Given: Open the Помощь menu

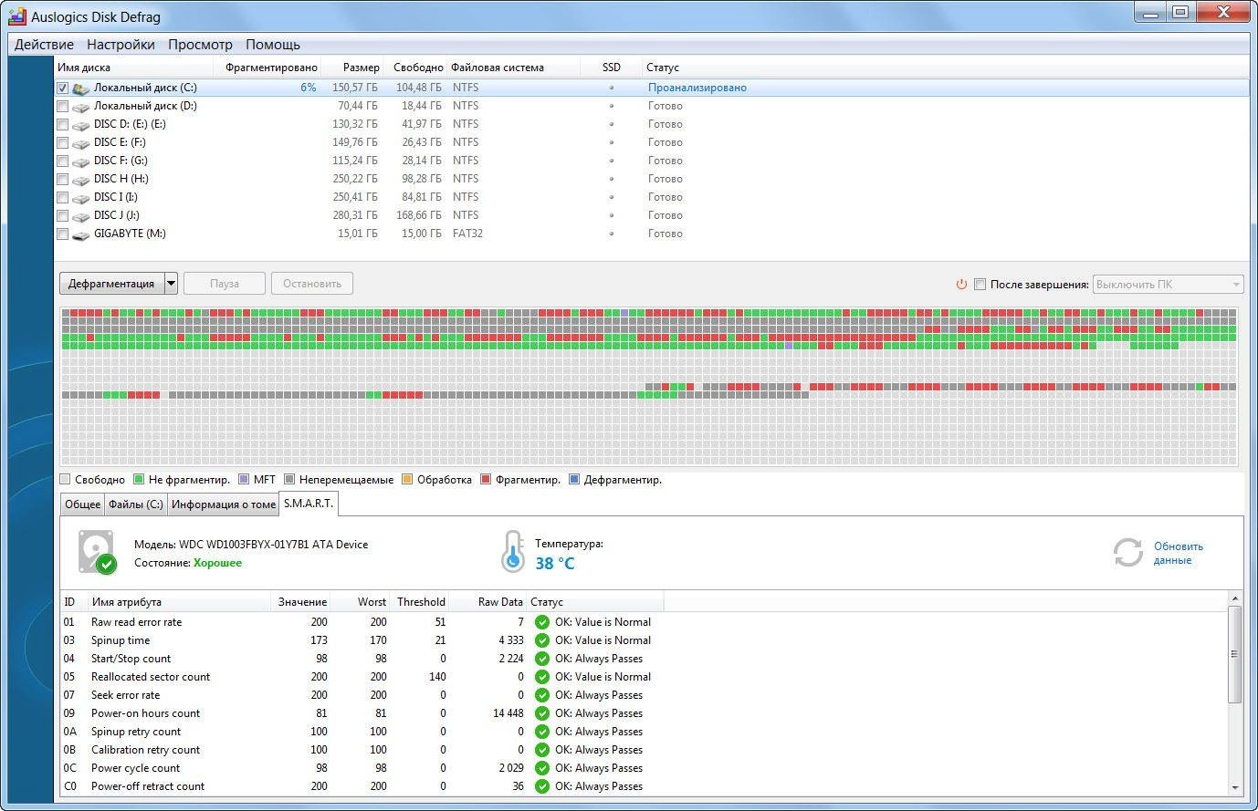Looking at the screenshot, I should (273, 45).
